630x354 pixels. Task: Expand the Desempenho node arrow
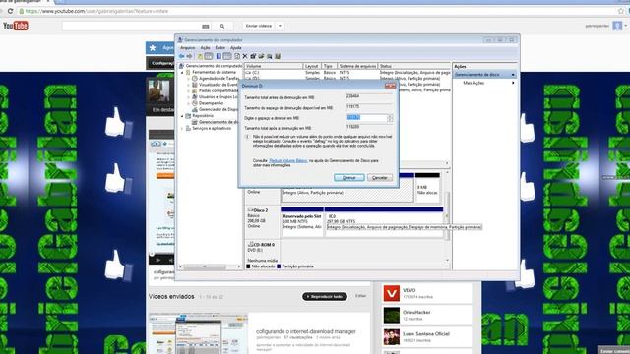coord(189,103)
